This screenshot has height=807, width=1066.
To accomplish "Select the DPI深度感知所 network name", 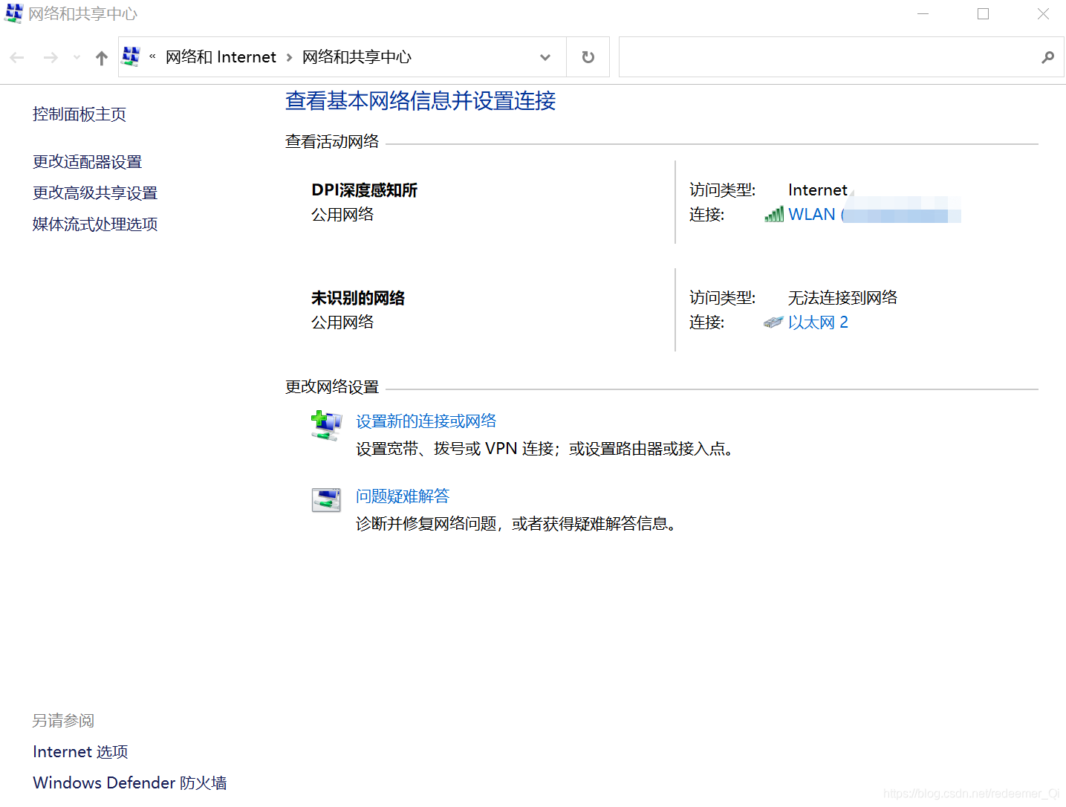I will click(364, 190).
